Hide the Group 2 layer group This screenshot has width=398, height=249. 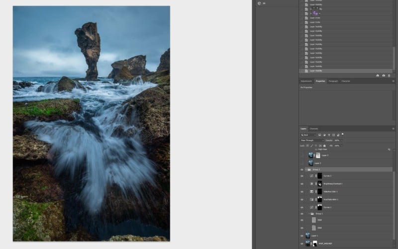click(x=302, y=169)
